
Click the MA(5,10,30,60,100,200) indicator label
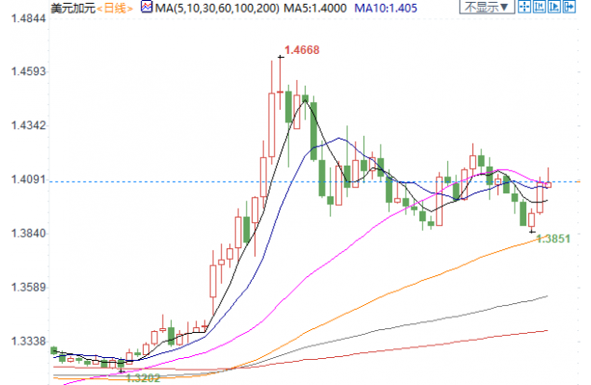tap(217, 8)
